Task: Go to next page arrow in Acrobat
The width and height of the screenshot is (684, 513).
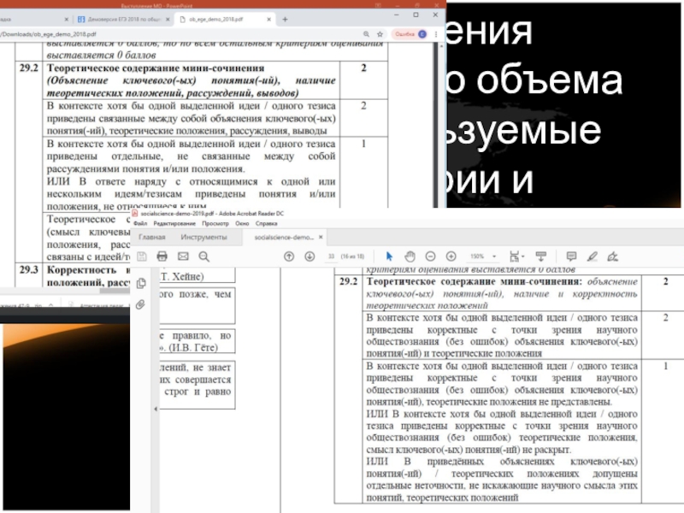Action: pos(308,256)
